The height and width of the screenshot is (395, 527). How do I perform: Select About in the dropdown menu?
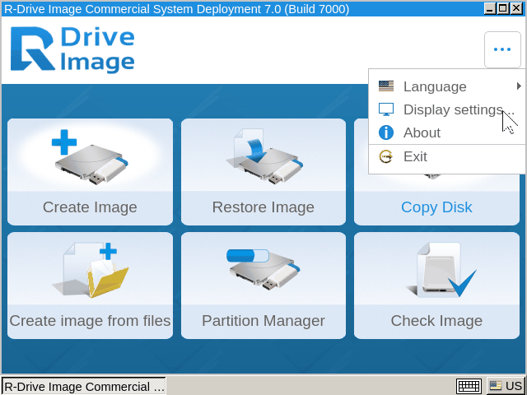click(447, 132)
